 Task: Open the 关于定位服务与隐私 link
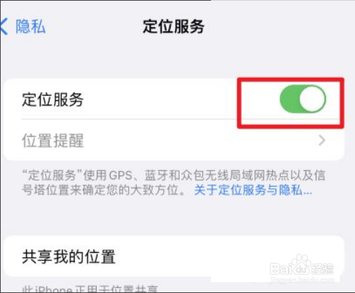pyautogui.click(x=253, y=190)
